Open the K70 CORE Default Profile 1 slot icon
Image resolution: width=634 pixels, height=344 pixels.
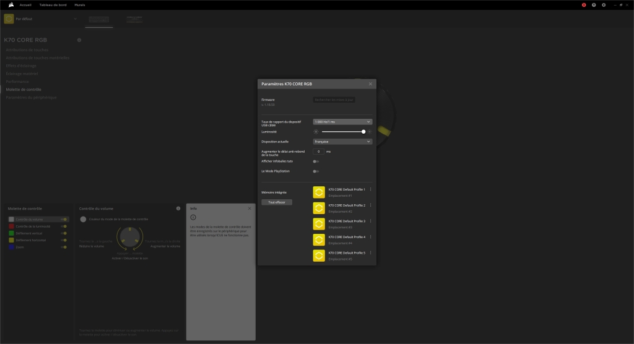(x=319, y=192)
